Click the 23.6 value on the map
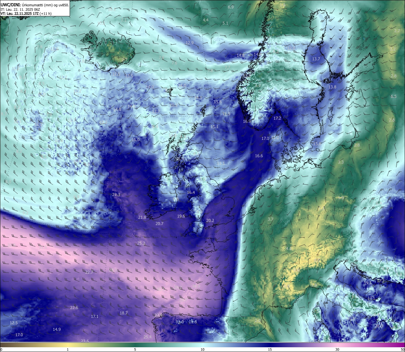This screenshot has height=352, width=405. click(85, 341)
